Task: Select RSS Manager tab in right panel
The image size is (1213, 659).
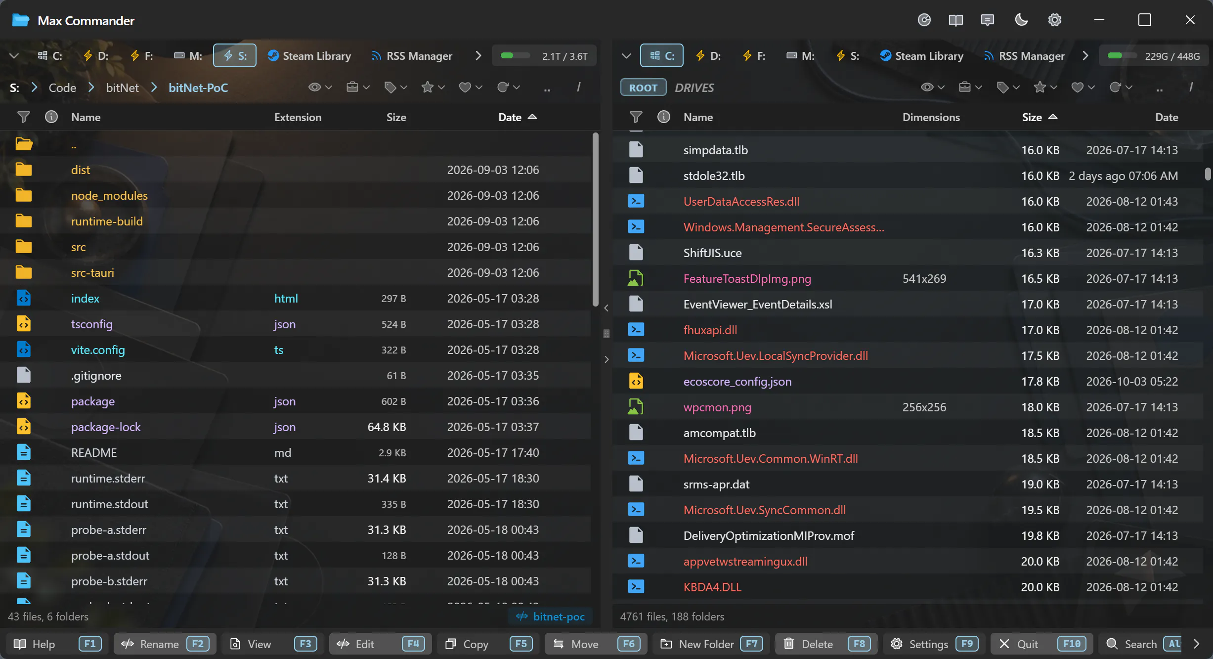Action: click(1024, 56)
